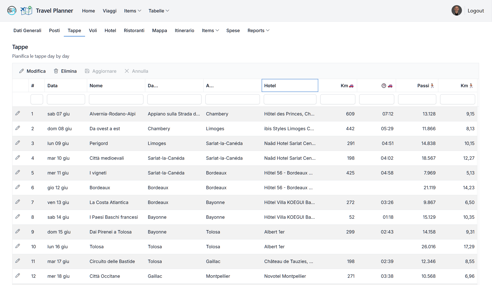Click the Elimina trash button
Viewport: 492px width, 285px height.
(65, 71)
